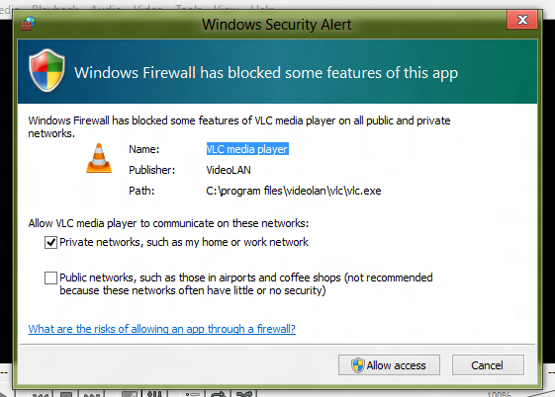Image resolution: width=555 pixels, height=397 pixels.
Task: Toggle VLC shuffle icon
Action: click(x=244, y=393)
